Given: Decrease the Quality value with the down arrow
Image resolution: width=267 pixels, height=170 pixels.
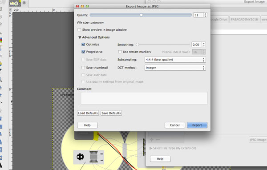Looking at the screenshot, I should (x=205, y=16).
